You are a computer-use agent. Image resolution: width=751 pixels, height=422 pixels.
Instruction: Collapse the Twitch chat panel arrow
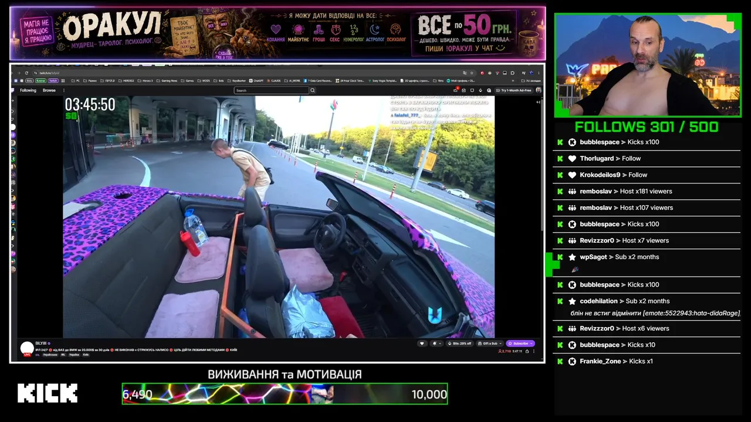(x=539, y=102)
